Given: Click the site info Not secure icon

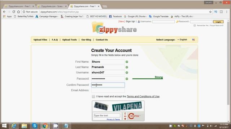Looking at the screenshot, I should coord(24,12).
